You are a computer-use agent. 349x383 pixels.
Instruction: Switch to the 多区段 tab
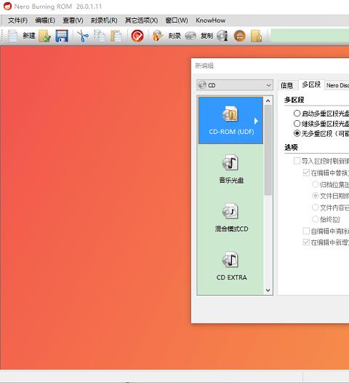tap(311, 84)
